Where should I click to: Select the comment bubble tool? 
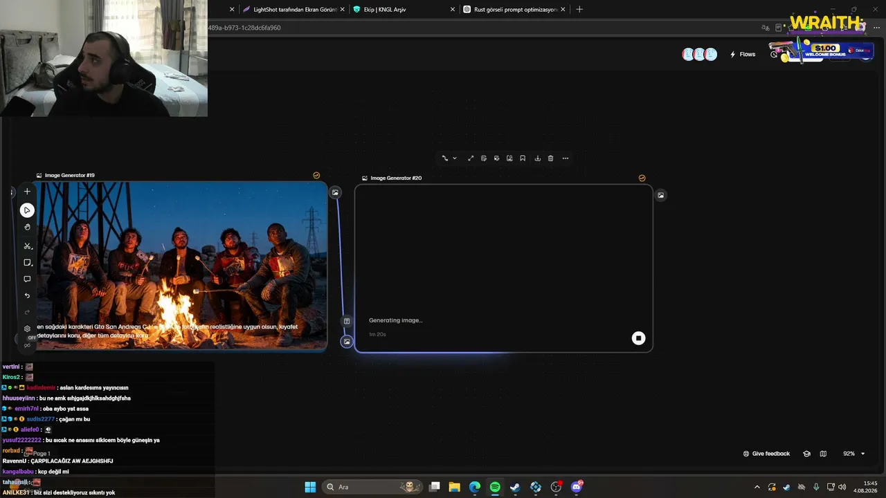click(x=27, y=279)
